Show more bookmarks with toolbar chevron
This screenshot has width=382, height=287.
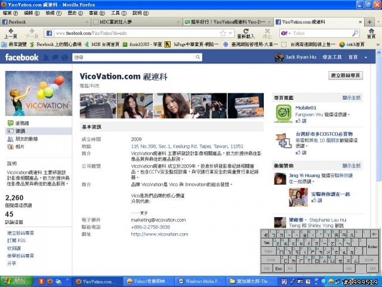pyautogui.click(x=378, y=44)
